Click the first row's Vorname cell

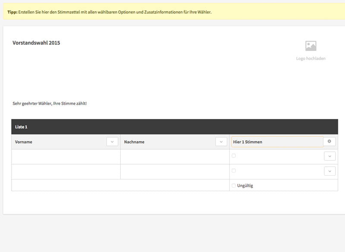(x=66, y=157)
